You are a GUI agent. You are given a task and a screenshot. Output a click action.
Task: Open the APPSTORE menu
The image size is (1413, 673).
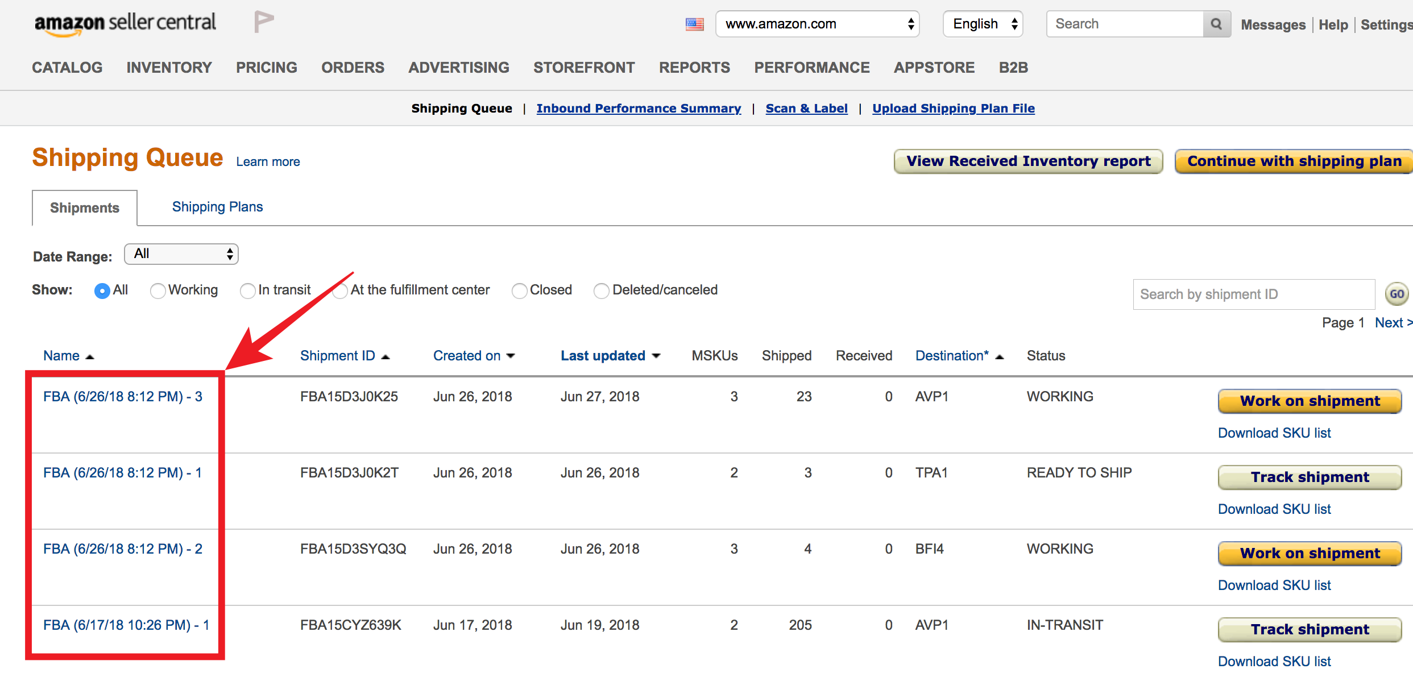[934, 68]
